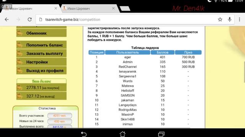Image resolution: width=245 pixels, height=137 pixels.
Task: Close the second Иван Царевич tab
Action: [113, 8]
